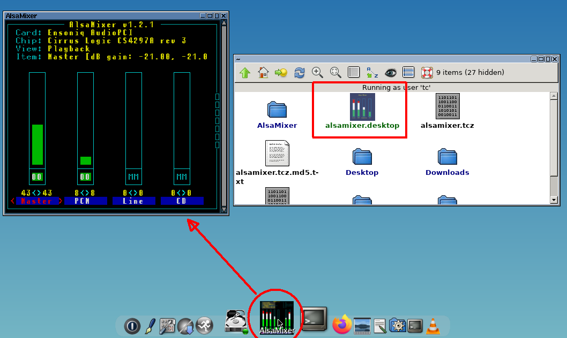Select the Master channel label

pyautogui.click(x=36, y=201)
